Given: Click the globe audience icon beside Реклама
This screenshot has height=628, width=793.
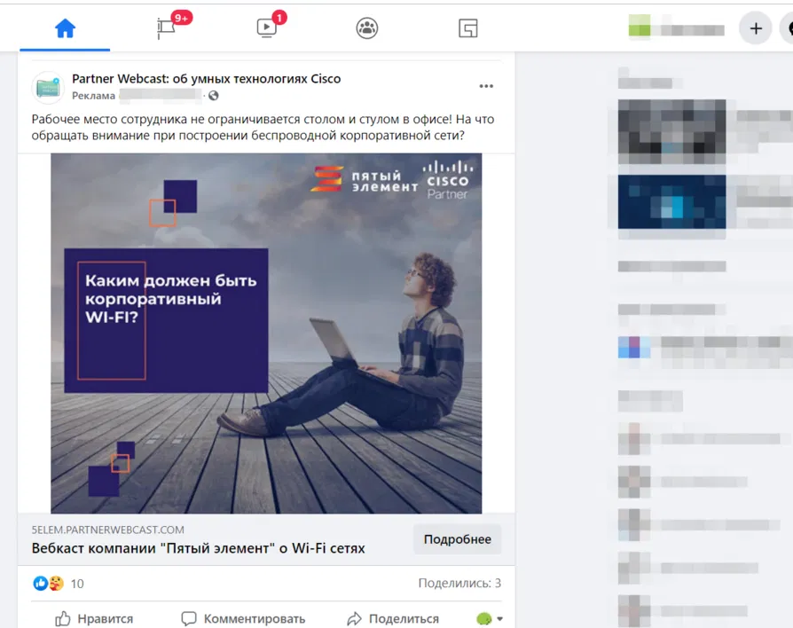Looking at the screenshot, I should click(214, 96).
